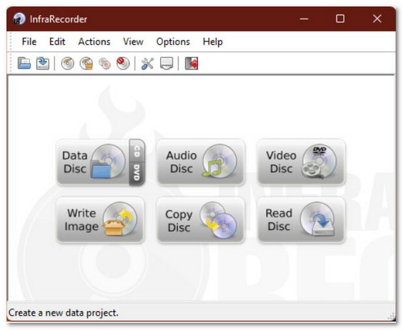The height and width of the screenshot is (330, 403).
Task: Click the Read Disc button
Action: click(301, 220)
